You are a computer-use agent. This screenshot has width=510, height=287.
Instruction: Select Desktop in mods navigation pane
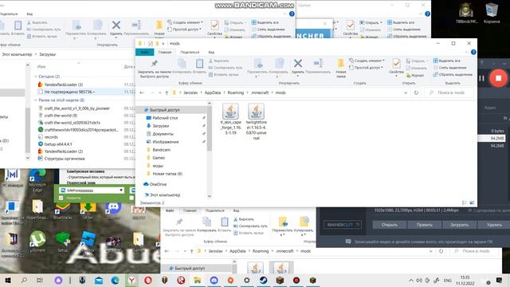[165, 118]
